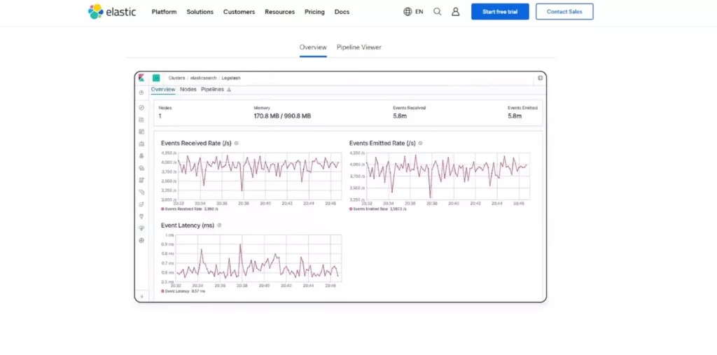This screenshot has height=355, width=717.
Task: Open the user account icon
Action: (x=455, y=12)
